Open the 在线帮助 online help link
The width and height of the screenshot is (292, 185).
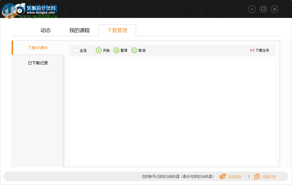coord(234,176)
